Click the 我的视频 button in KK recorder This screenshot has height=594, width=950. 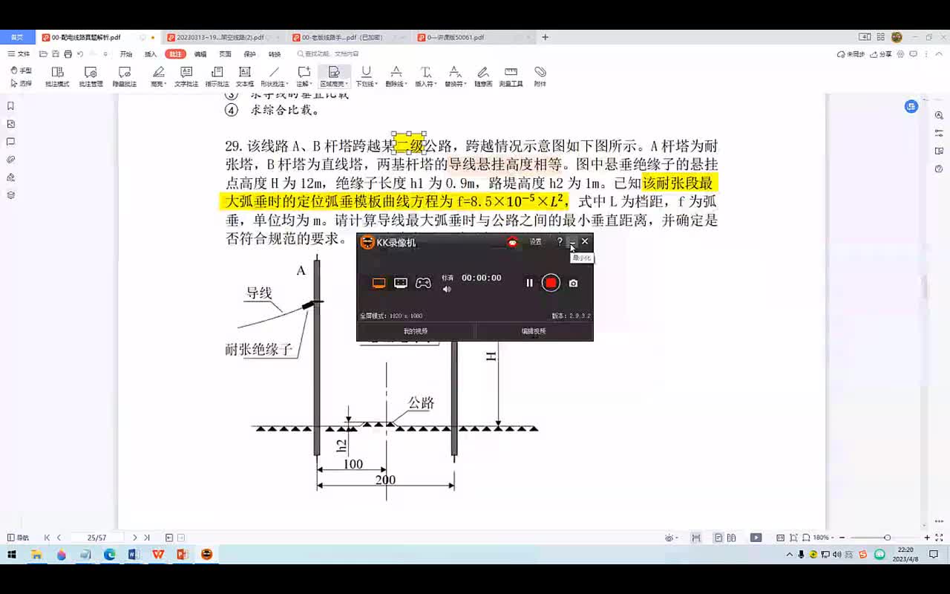tap(416, 331)
